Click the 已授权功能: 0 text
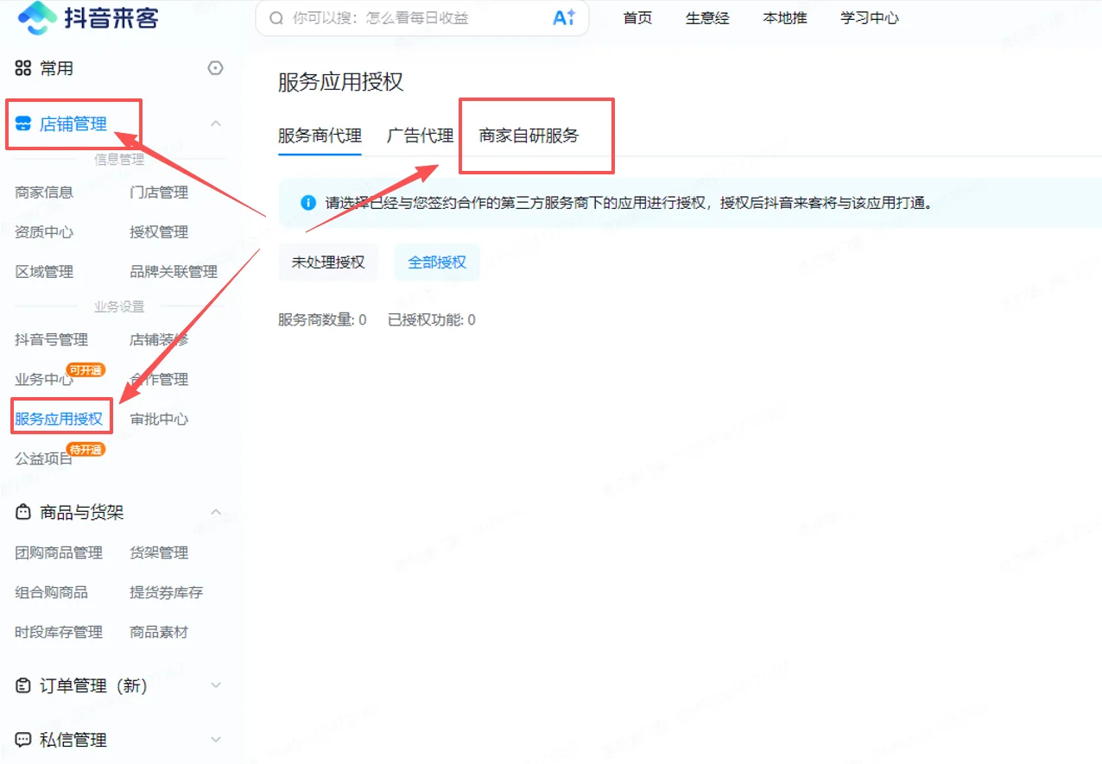This screenshot has width=1102, height=764. tap(432, 320)
